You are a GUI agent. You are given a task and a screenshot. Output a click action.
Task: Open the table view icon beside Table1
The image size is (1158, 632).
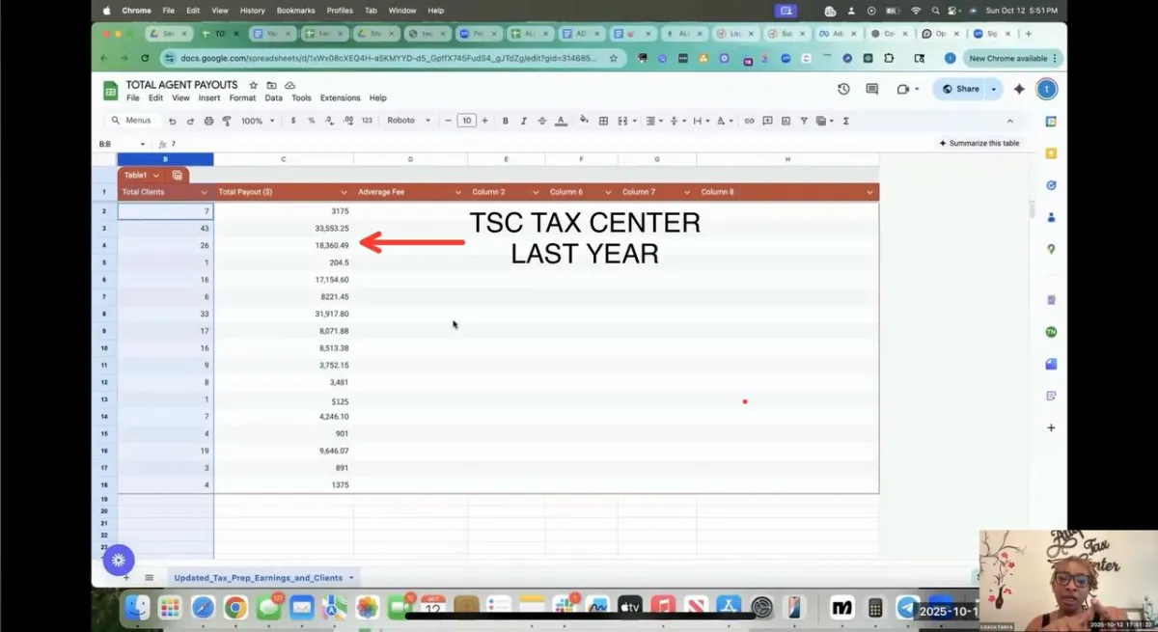tap(178, 176)
